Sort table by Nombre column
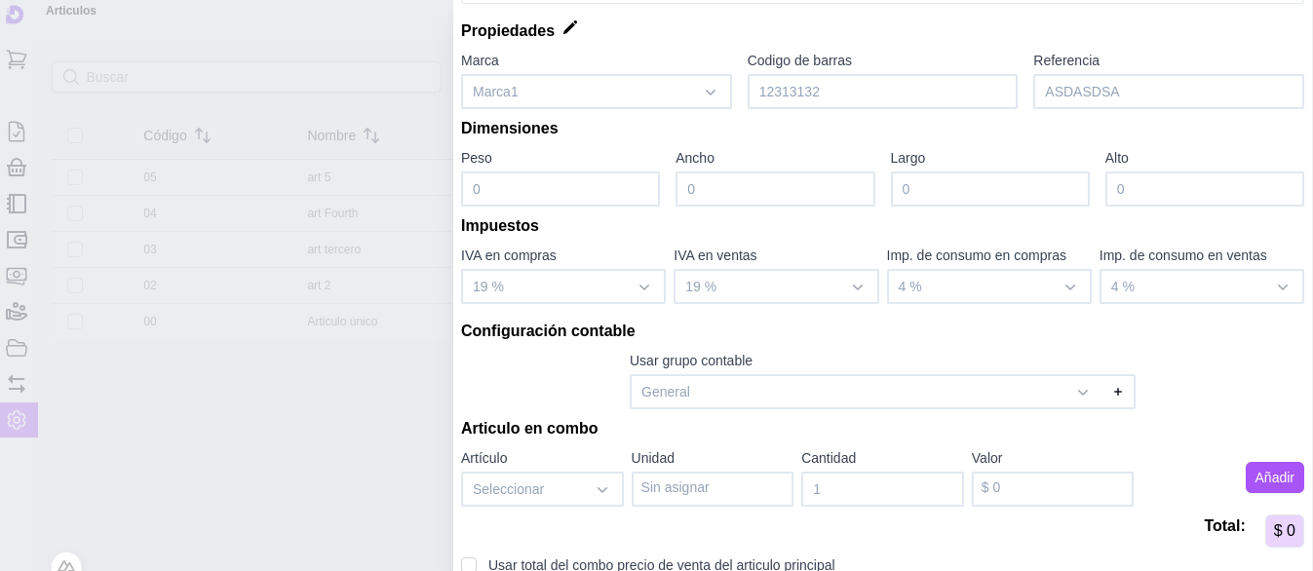Screen dimensions: 1313x571 pos(371,135)
